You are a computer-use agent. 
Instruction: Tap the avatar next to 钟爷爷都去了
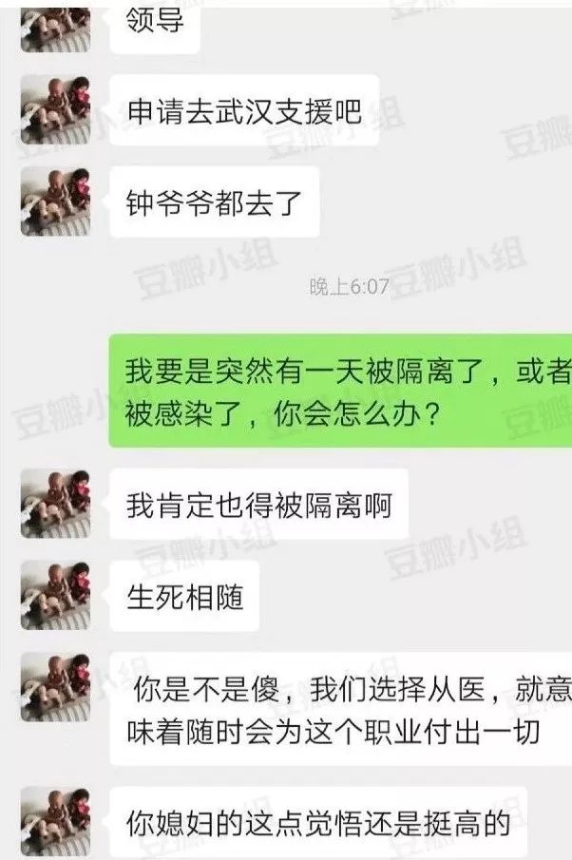point(55,201)
